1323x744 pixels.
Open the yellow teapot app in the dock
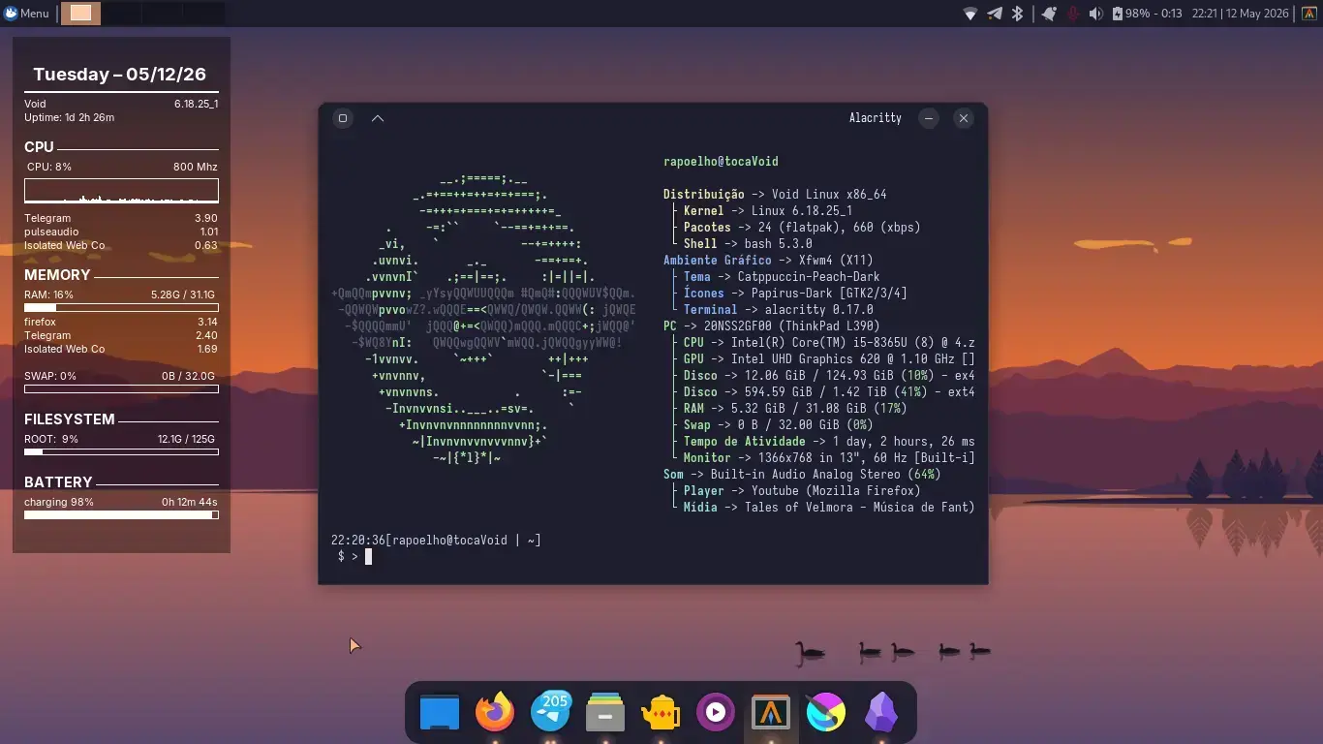[x=661, y=713]
